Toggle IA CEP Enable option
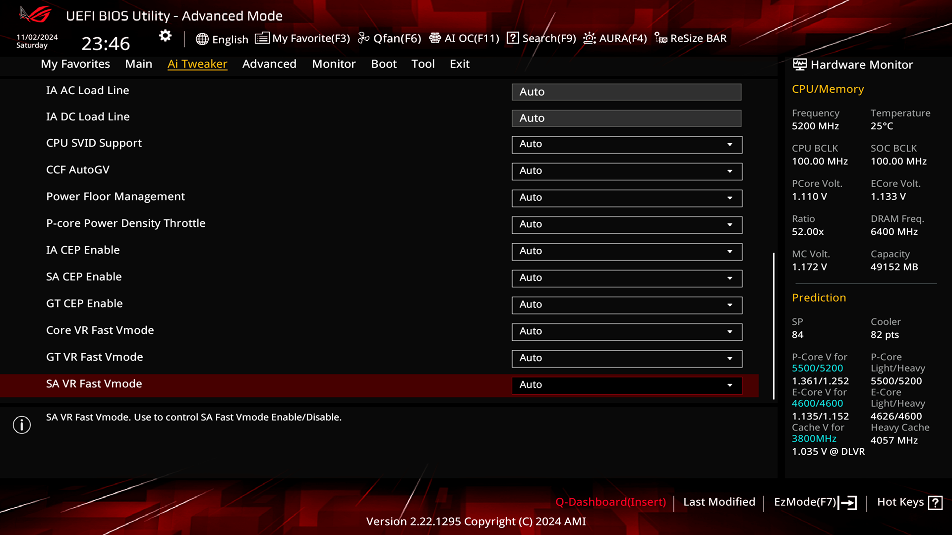The width and height of the screenshot is (952, 535). tap(626, 251)
